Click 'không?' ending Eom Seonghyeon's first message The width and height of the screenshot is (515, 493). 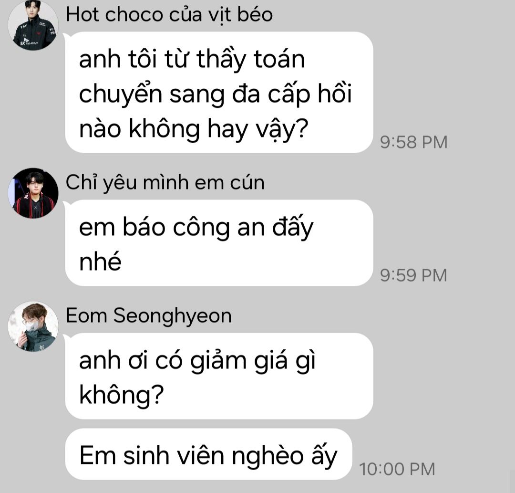tap(122, 395)
